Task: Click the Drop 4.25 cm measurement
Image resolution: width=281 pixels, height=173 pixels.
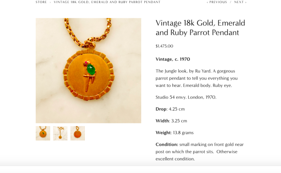Action: [x=170, y=109]
